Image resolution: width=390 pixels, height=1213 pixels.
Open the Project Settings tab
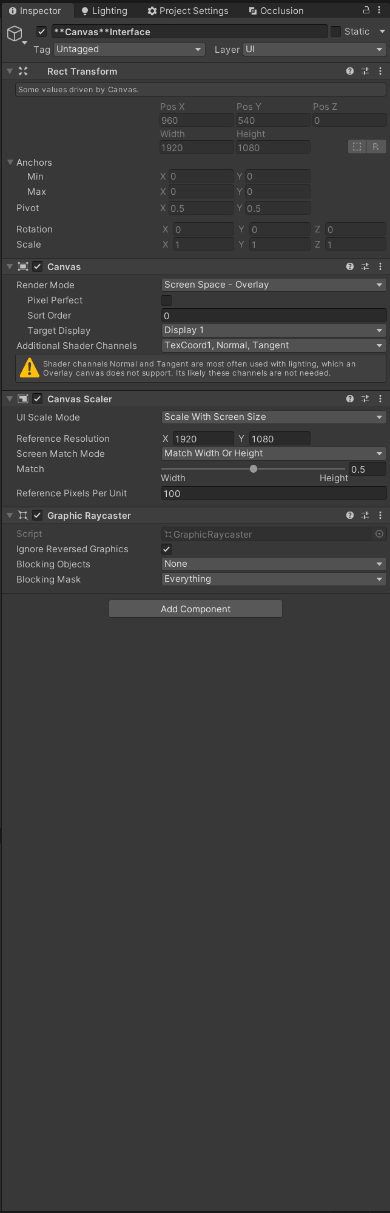point(188,11)
